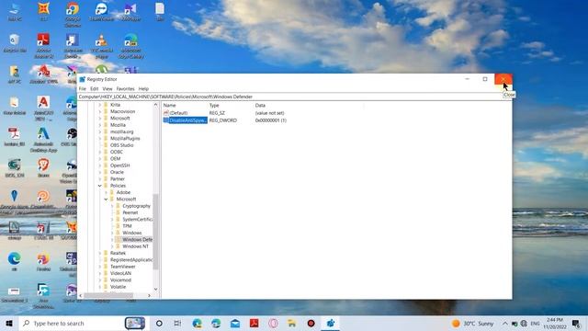Open the Edit menu
The height and width of the screenshot is (331, 588).
coord(94,88)
